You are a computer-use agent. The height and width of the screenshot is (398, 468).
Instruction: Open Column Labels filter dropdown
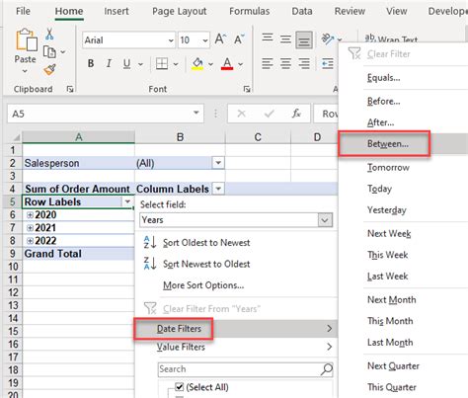[218, 189]
